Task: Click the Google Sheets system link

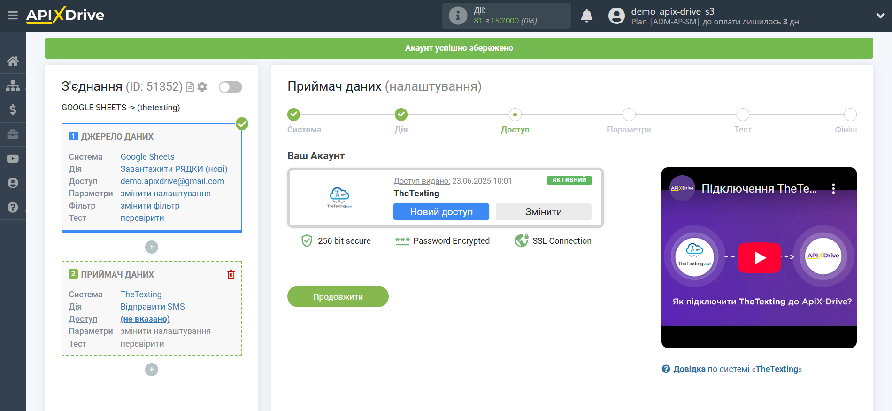Action: pyautogui.click(x=147, y=157)
